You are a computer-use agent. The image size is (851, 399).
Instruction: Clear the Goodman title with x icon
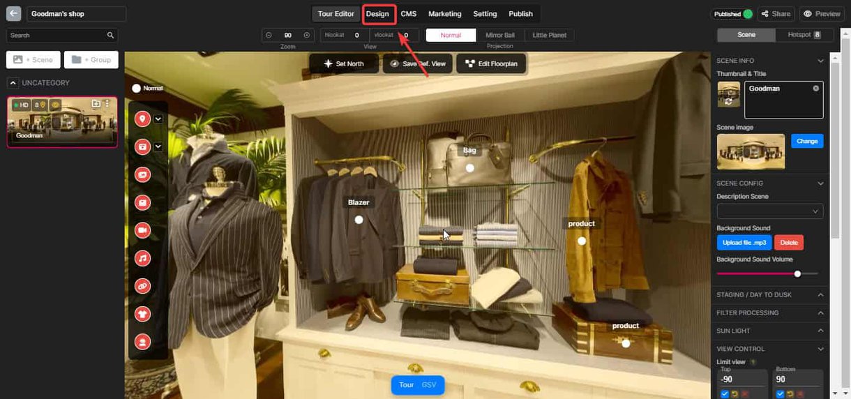815,89
